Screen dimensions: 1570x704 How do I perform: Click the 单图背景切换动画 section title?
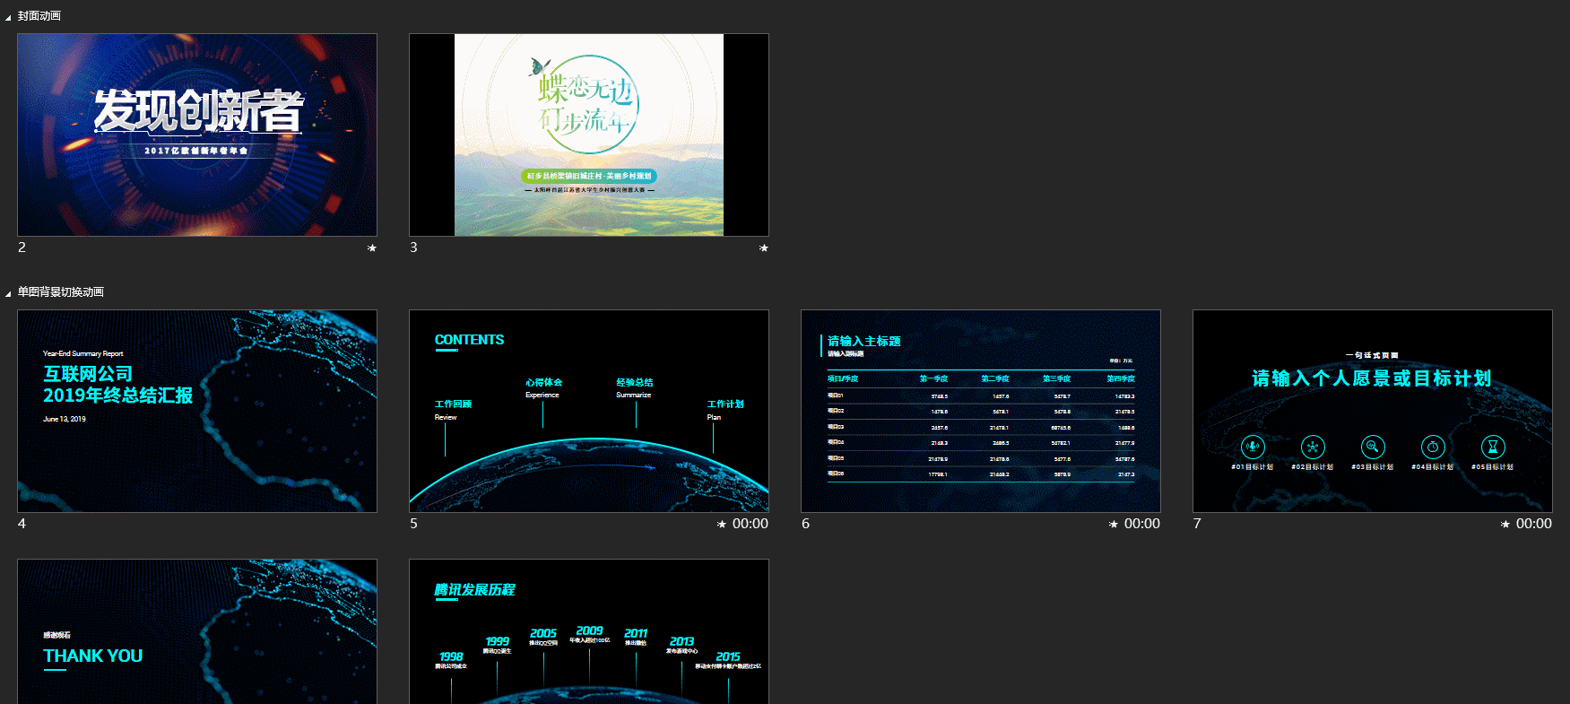(61, 292)
